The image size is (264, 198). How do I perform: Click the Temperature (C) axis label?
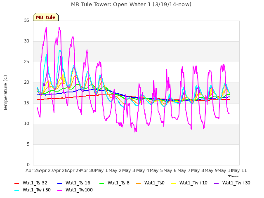tap(5, 93)
